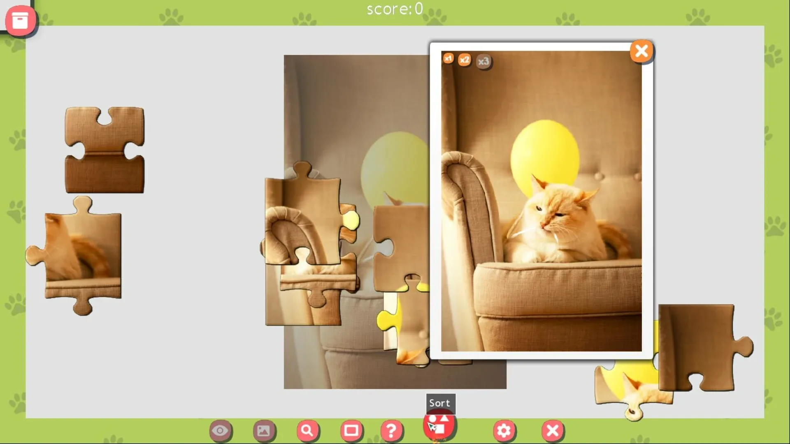Viewport: 790px width, 444px height.
Task: Set preview zoom to x3
Action: 483,62
